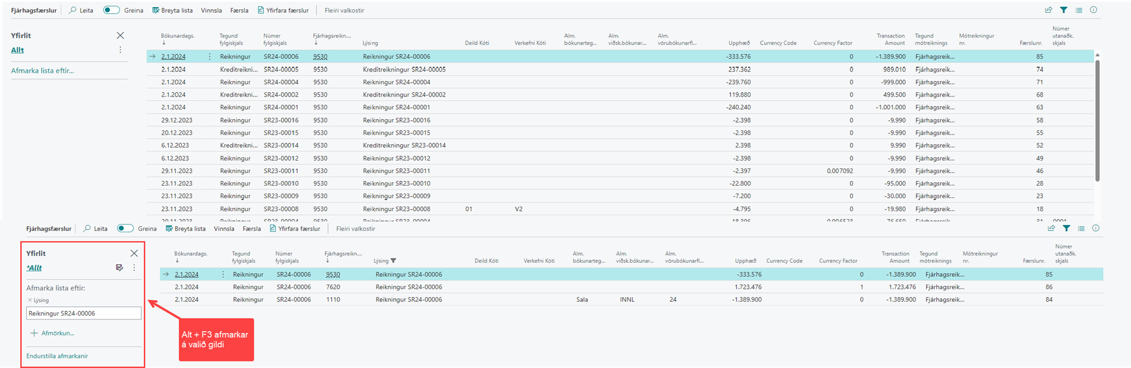Click the Endurstilla afmarkanir link
Screen dimensions: 1131x368
57,356
